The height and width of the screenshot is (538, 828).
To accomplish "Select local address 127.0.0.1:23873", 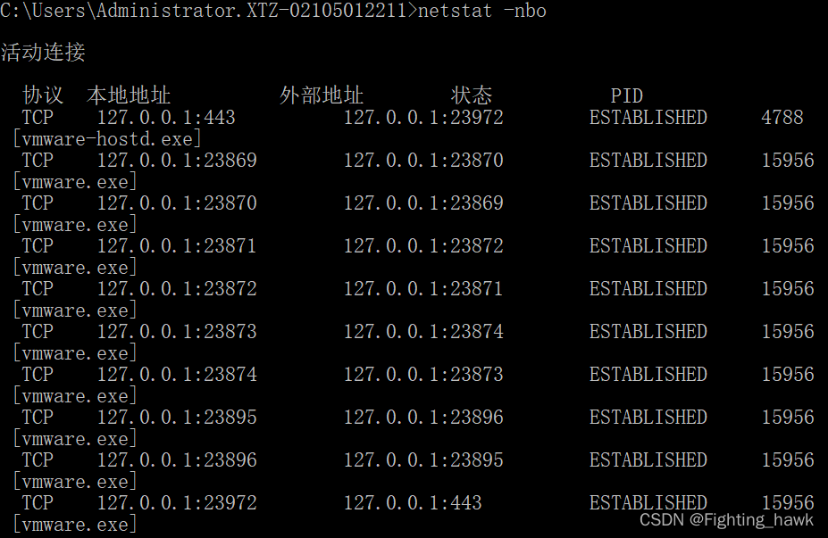I will tap(177, 331).
